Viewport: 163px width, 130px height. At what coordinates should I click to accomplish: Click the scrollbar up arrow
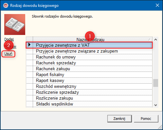(156, 40)
